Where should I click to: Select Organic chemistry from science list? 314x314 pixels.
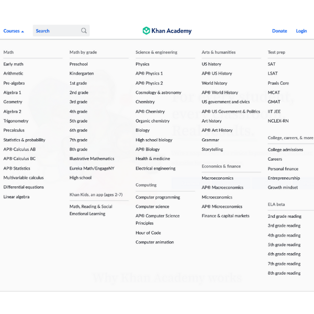click(x=152, y=121)
